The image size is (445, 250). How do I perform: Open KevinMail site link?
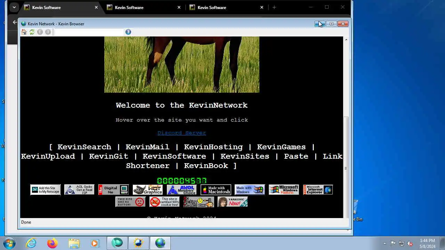[147, 147]
